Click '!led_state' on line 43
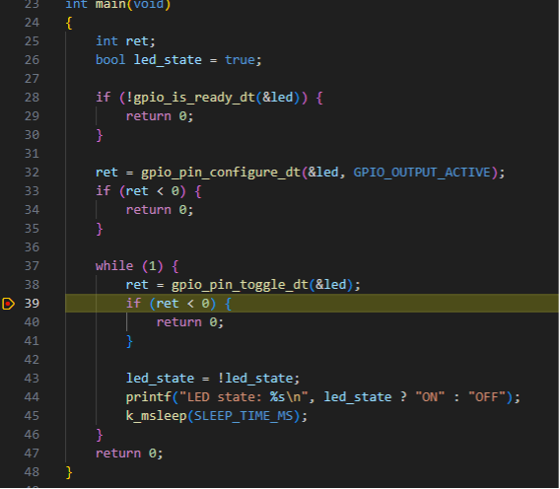The image size is (560, 489). [x=255, y=379]
